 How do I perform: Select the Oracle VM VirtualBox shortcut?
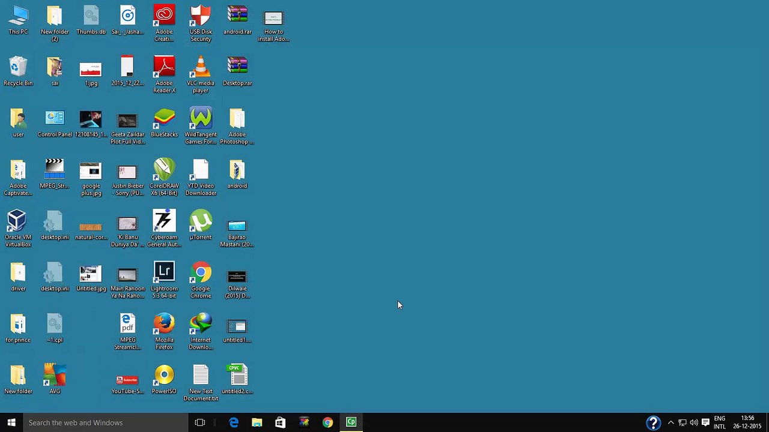pos(18,229)
